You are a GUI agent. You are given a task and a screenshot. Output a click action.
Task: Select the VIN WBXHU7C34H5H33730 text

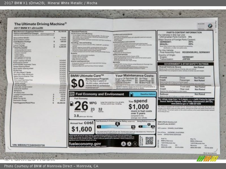tap(29, 145)
